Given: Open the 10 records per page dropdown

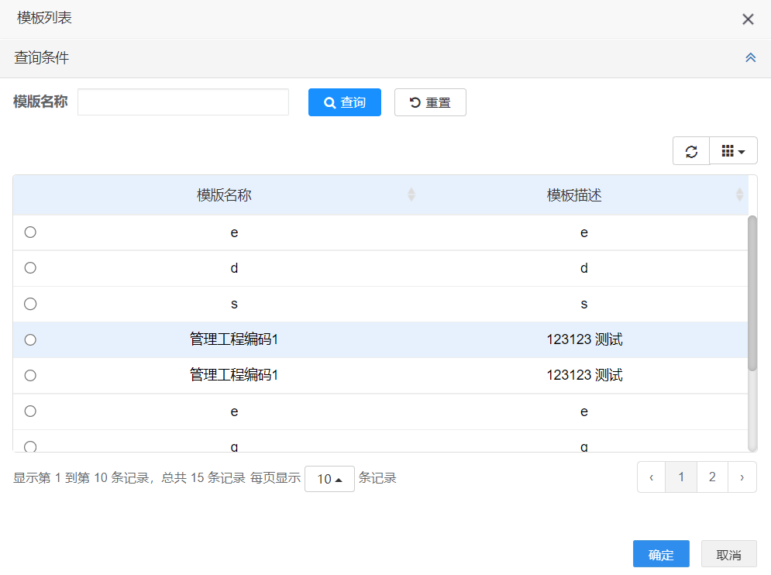Looking at the screenshot, I should point(329,479).
